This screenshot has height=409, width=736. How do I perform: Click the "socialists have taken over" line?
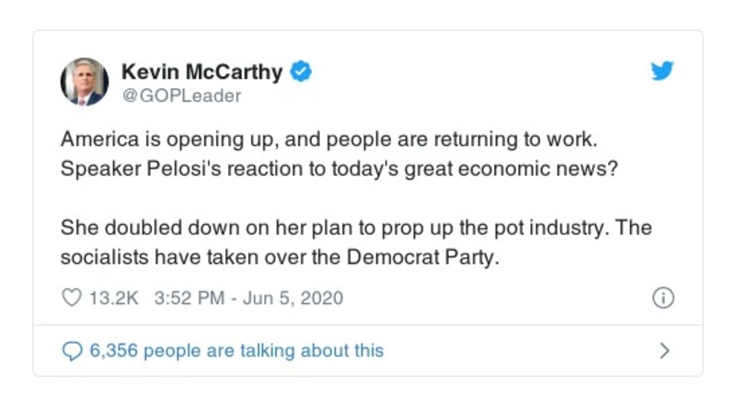[x=184, y=257]
